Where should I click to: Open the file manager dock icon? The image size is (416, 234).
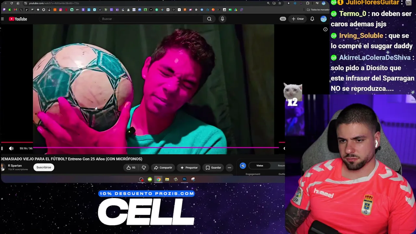(167, 179)
